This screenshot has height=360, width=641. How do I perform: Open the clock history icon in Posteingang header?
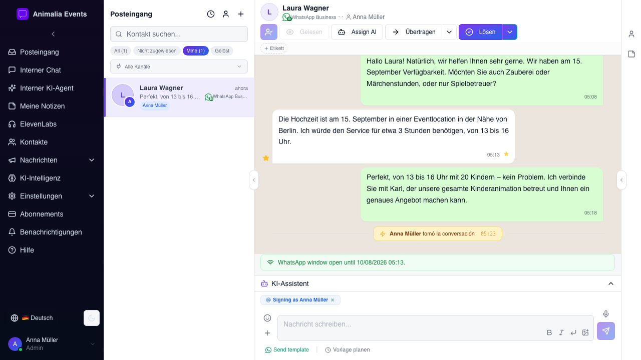point(211,14)
